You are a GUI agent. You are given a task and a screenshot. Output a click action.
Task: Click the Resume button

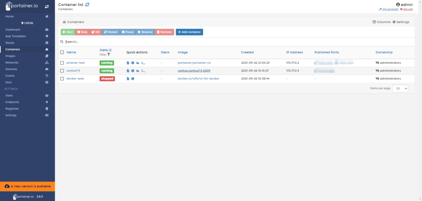click(145, 32)
